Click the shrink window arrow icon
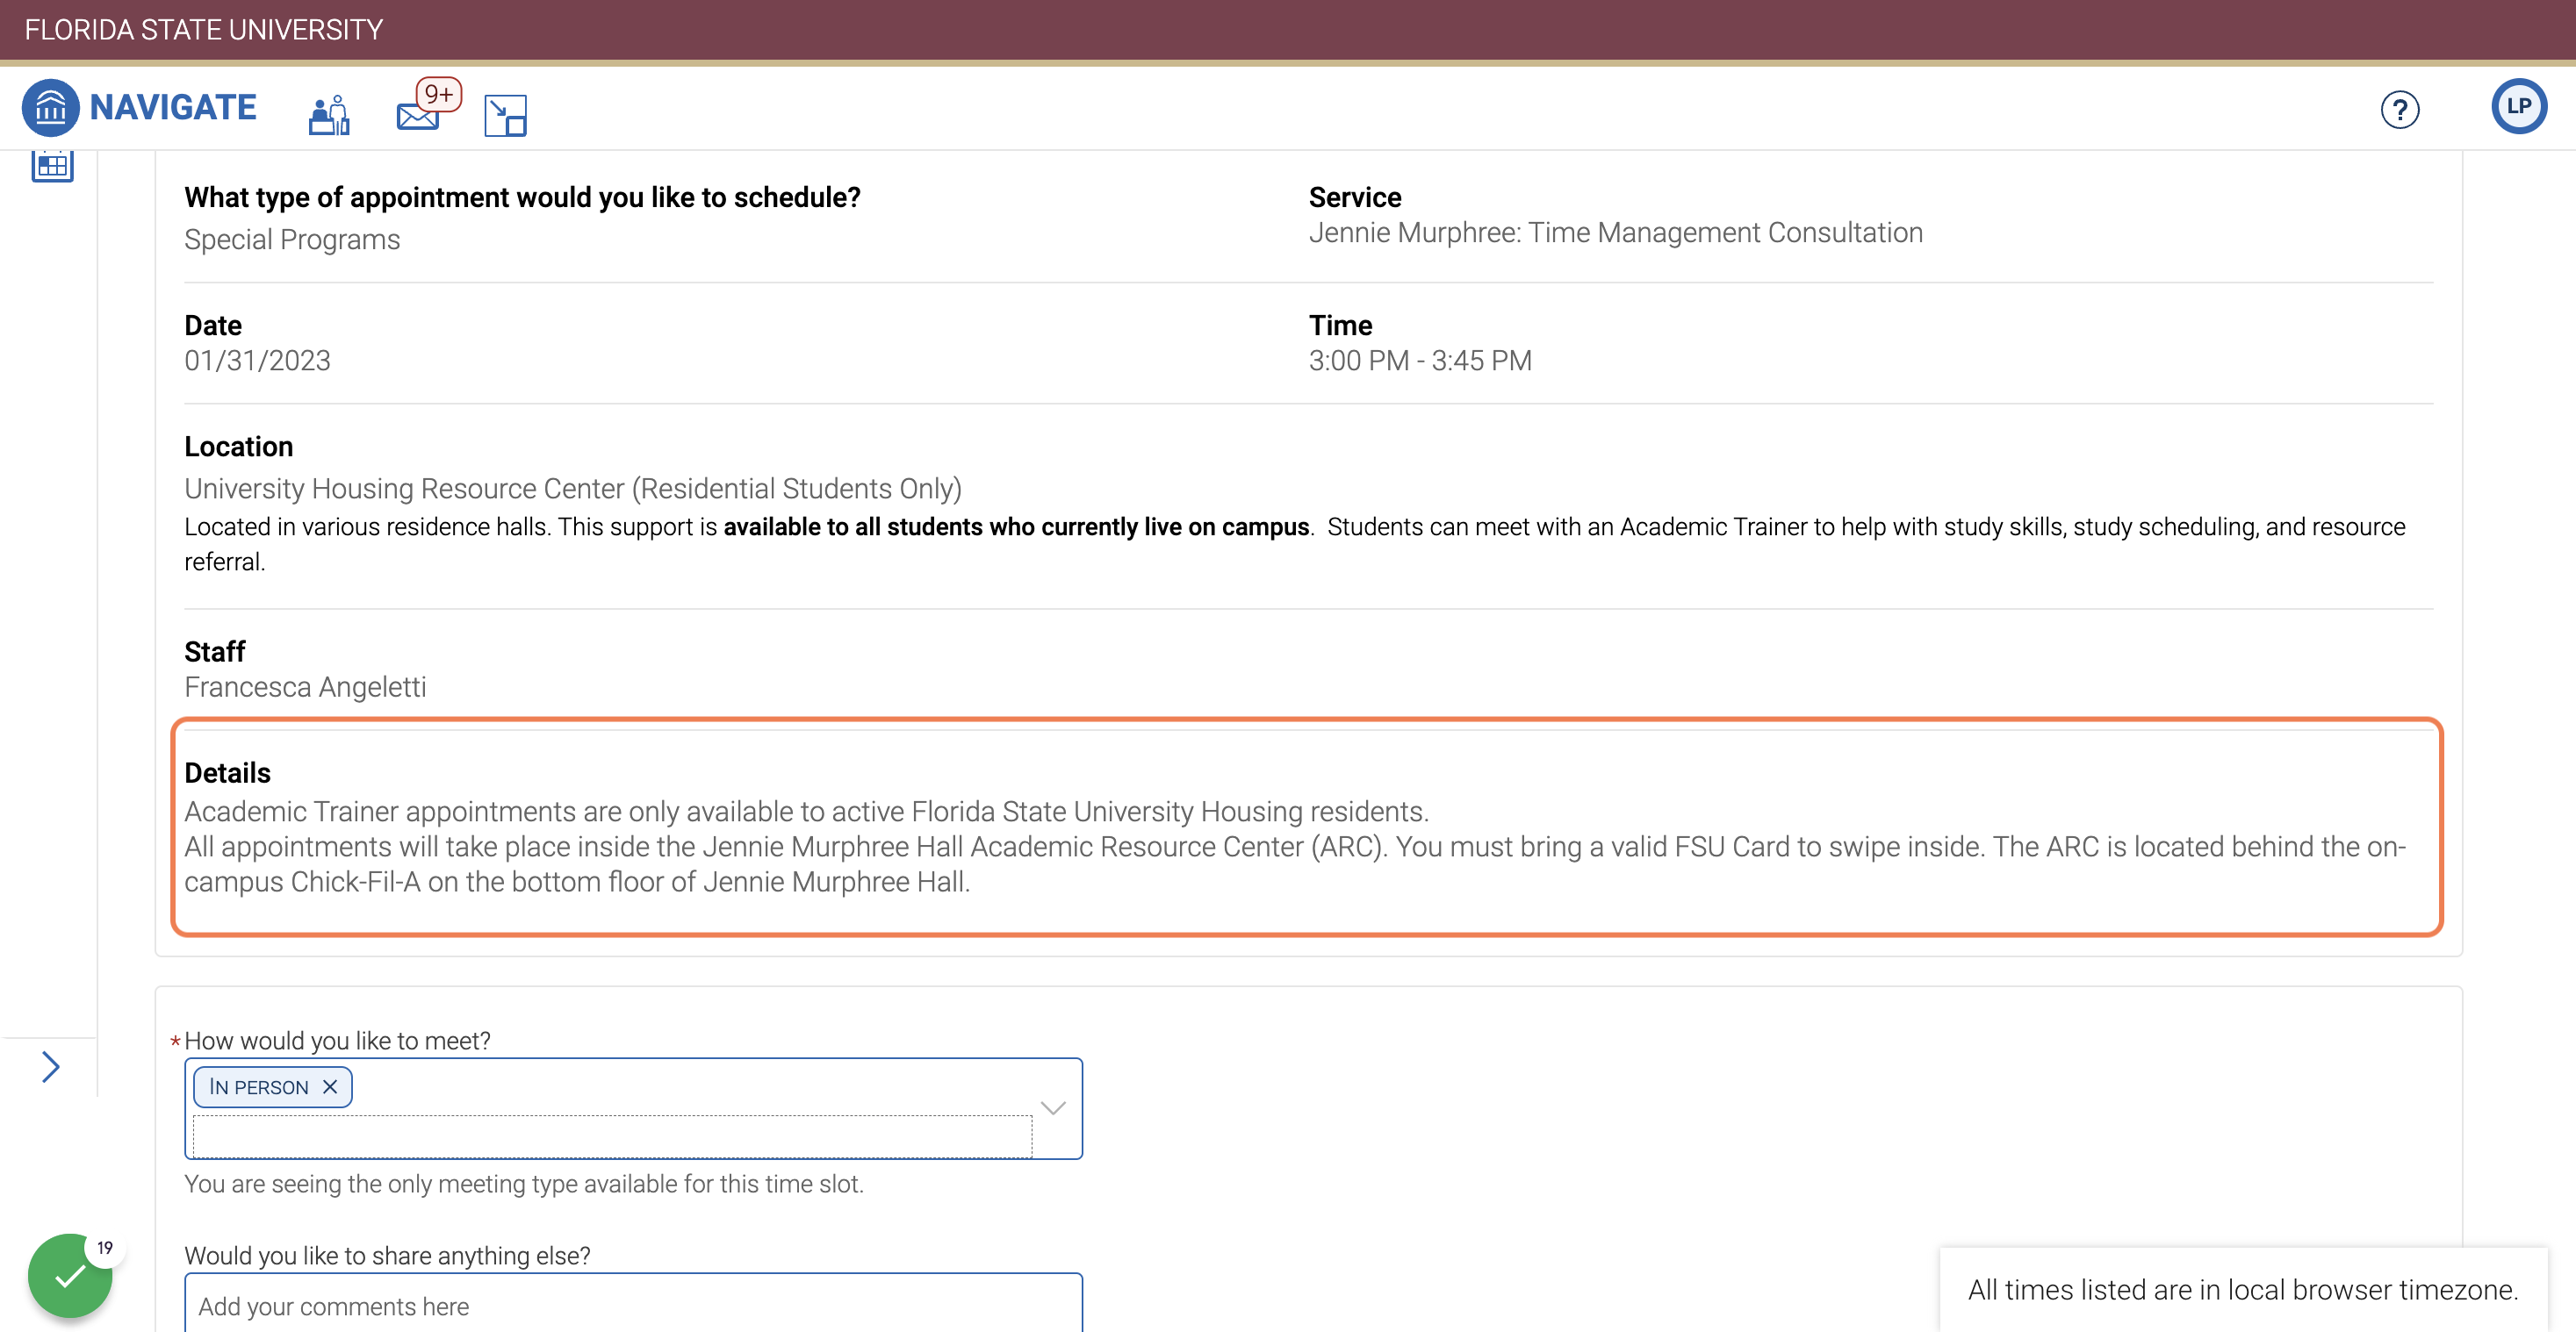Viewport: 2576px width, 1332px height. click(505, 115)
